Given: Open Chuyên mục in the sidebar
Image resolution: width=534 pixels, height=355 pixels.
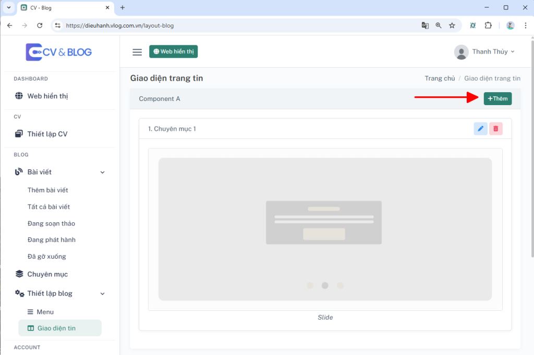Looking at the screenshot, I should click(x=47, y=274).
